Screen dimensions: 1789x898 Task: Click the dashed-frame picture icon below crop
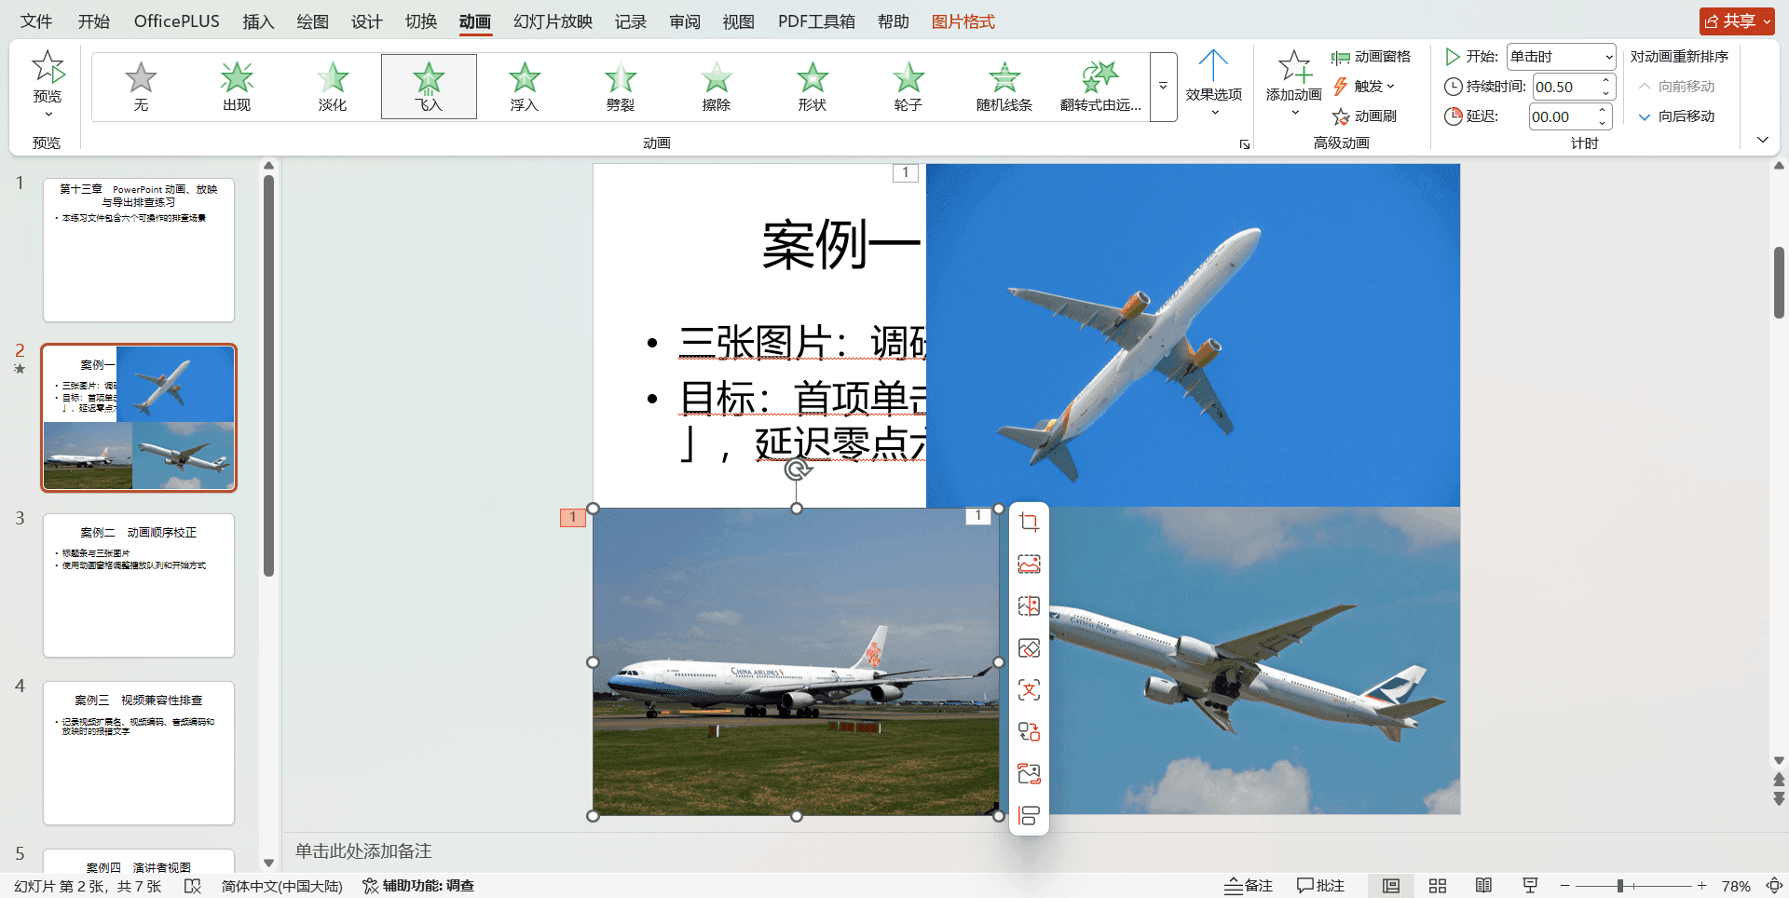[1029, 565]
